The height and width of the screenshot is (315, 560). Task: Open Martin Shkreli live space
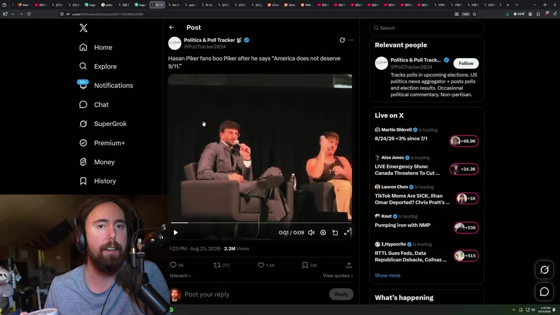401,139
